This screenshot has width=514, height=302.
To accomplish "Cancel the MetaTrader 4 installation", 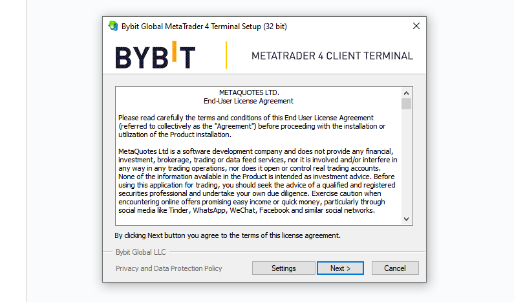I will click(x=394, y=268).
